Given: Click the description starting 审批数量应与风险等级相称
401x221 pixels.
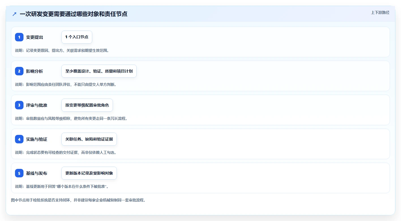Looking at the screenshot, I should (71, 118).
